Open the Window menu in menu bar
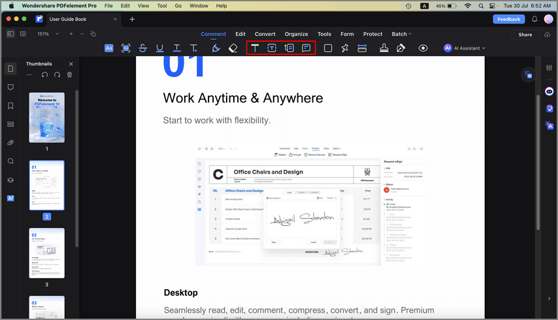The height and width of the screenshot is (320, 558). pos(199,6)
